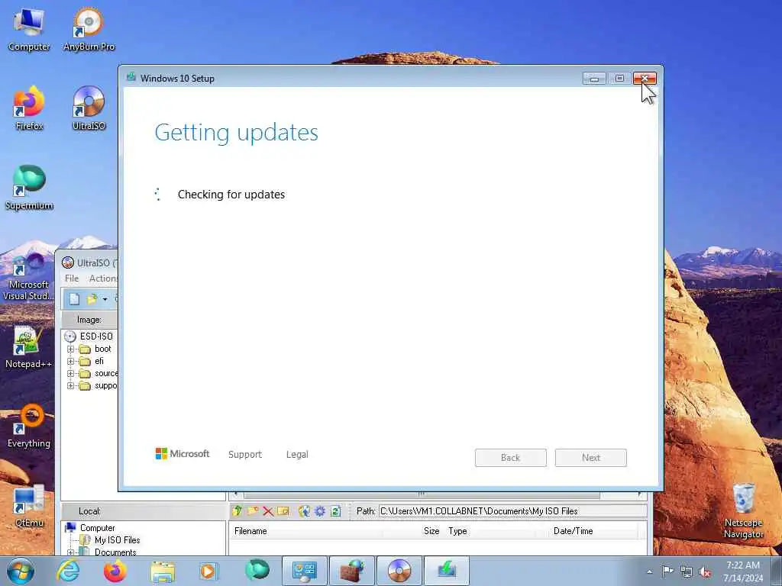Expand the sources folder in image tree
The image size is (782, 586).
71,374
